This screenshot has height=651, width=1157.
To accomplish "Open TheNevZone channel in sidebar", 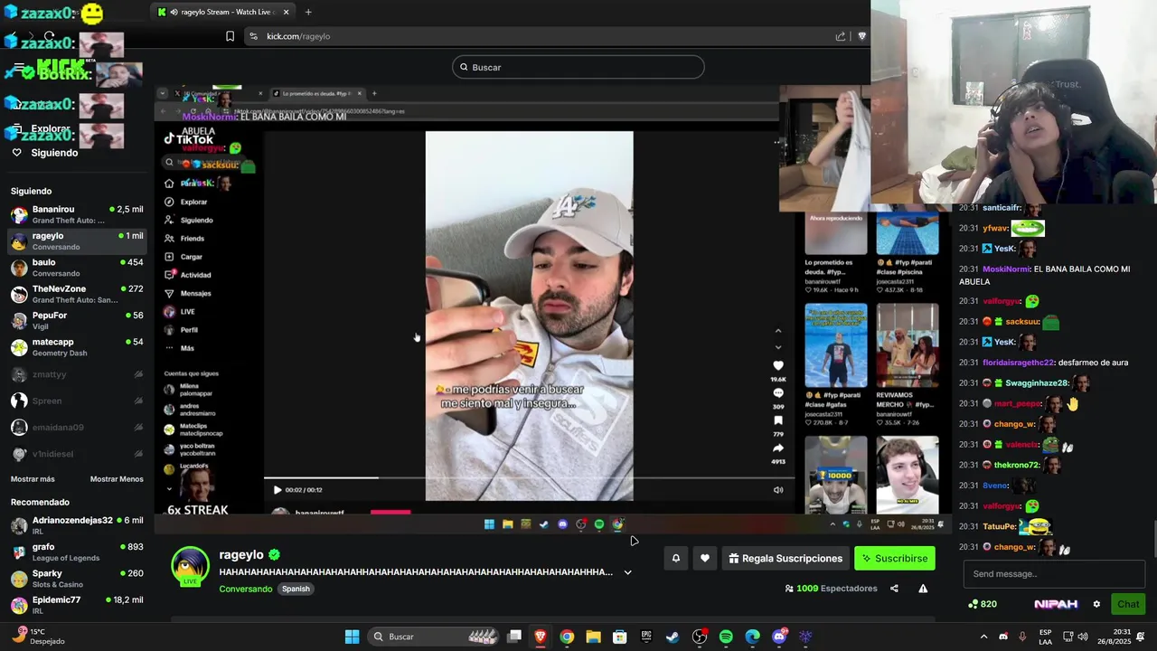I will (x=77, y=294).
